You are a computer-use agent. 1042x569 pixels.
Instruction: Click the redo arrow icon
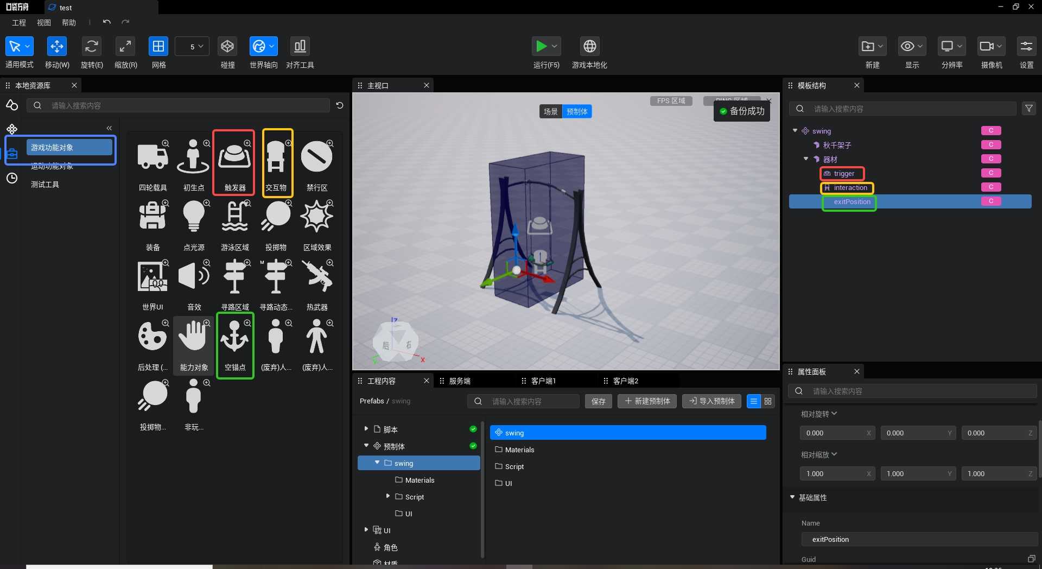click(x=125, y=22)
